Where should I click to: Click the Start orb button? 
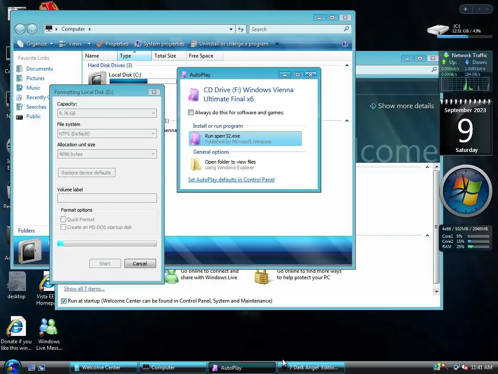13,367
